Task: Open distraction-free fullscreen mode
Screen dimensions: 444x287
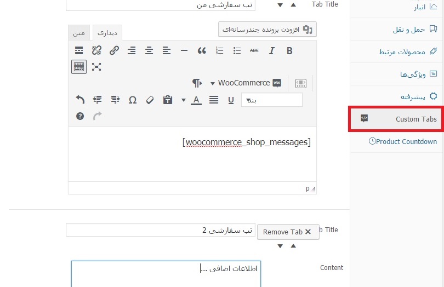Action: (96, 67)
